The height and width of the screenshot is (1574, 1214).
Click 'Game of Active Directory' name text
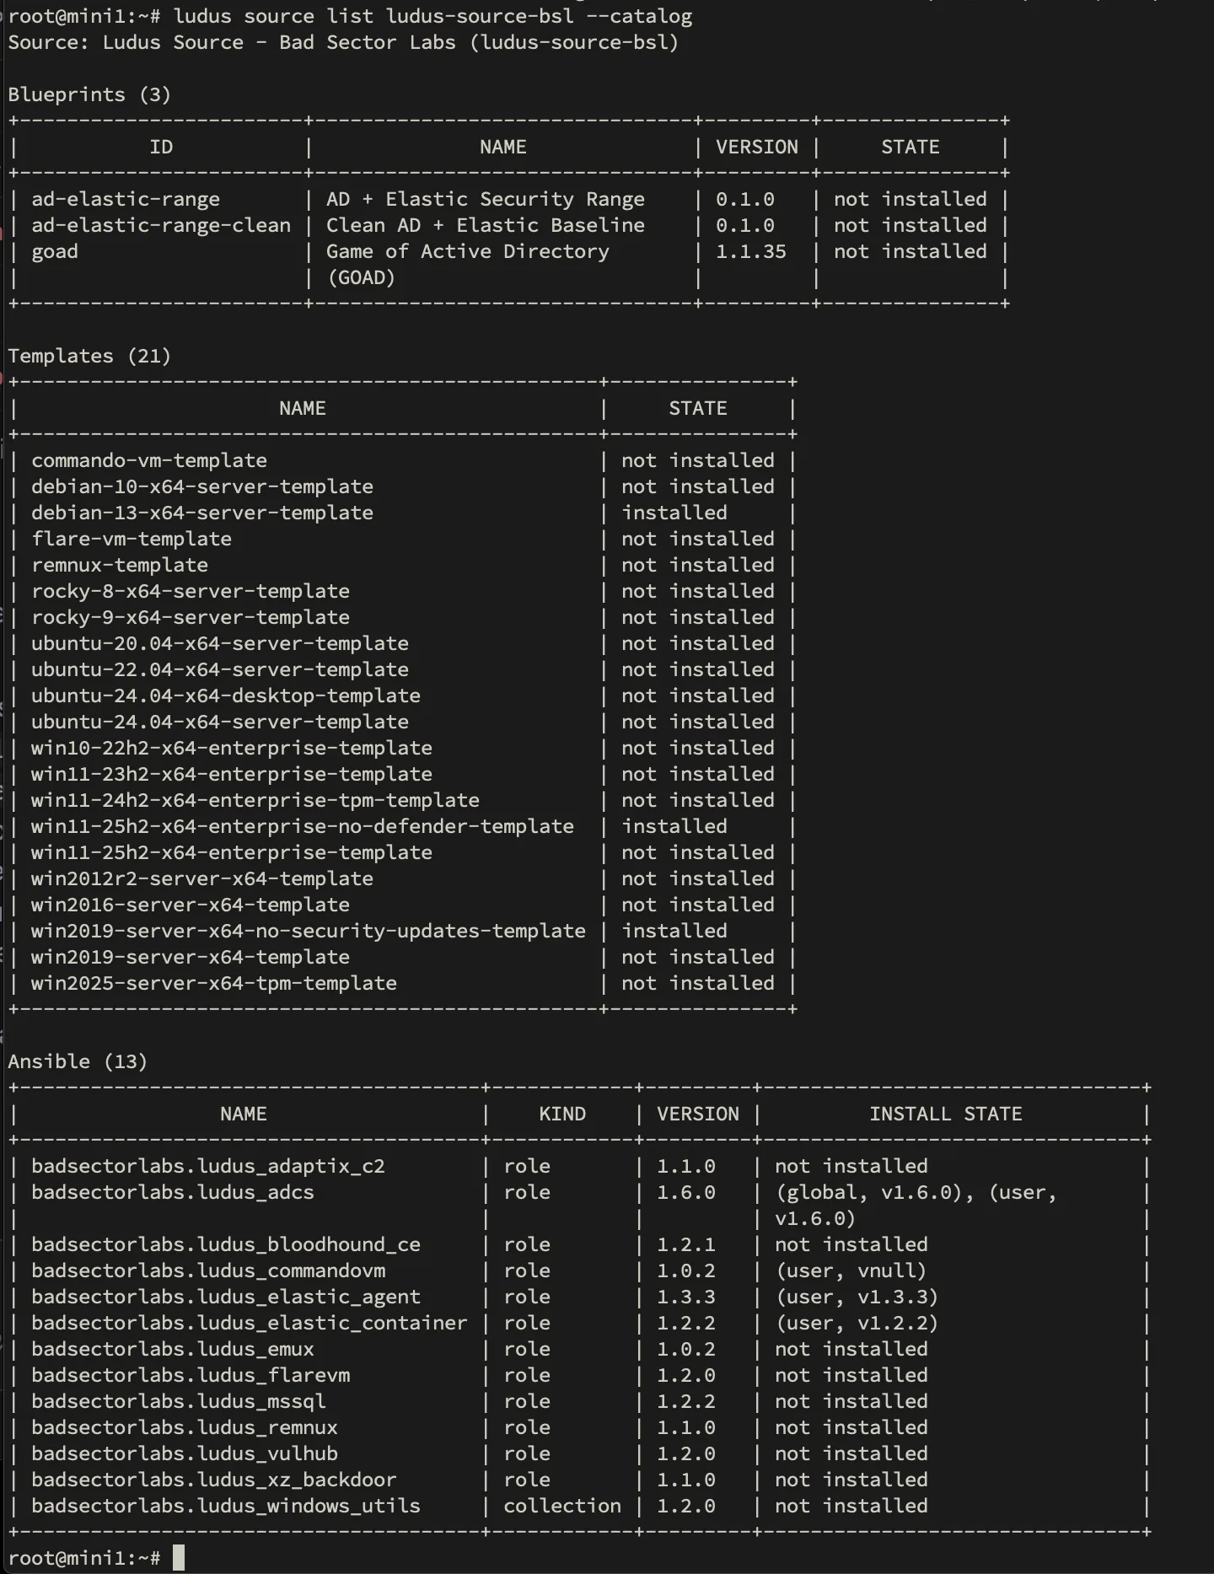(x=468, y=252)
